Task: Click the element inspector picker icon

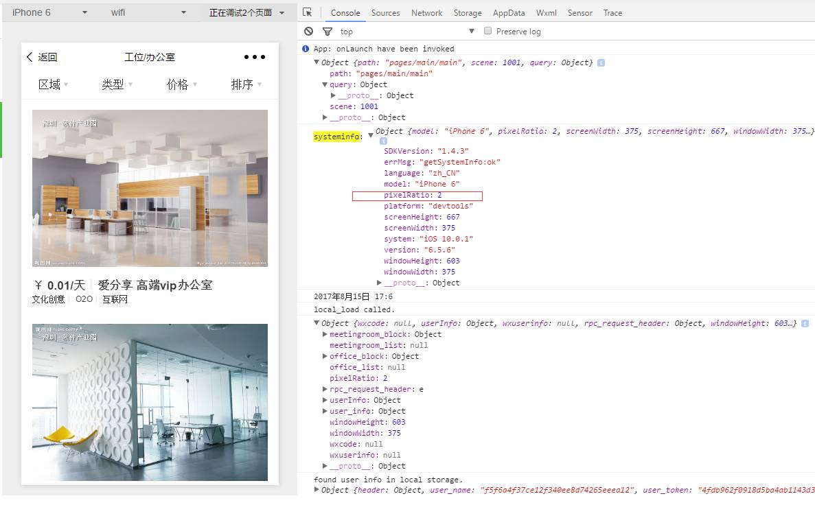Action: [307, 12]
